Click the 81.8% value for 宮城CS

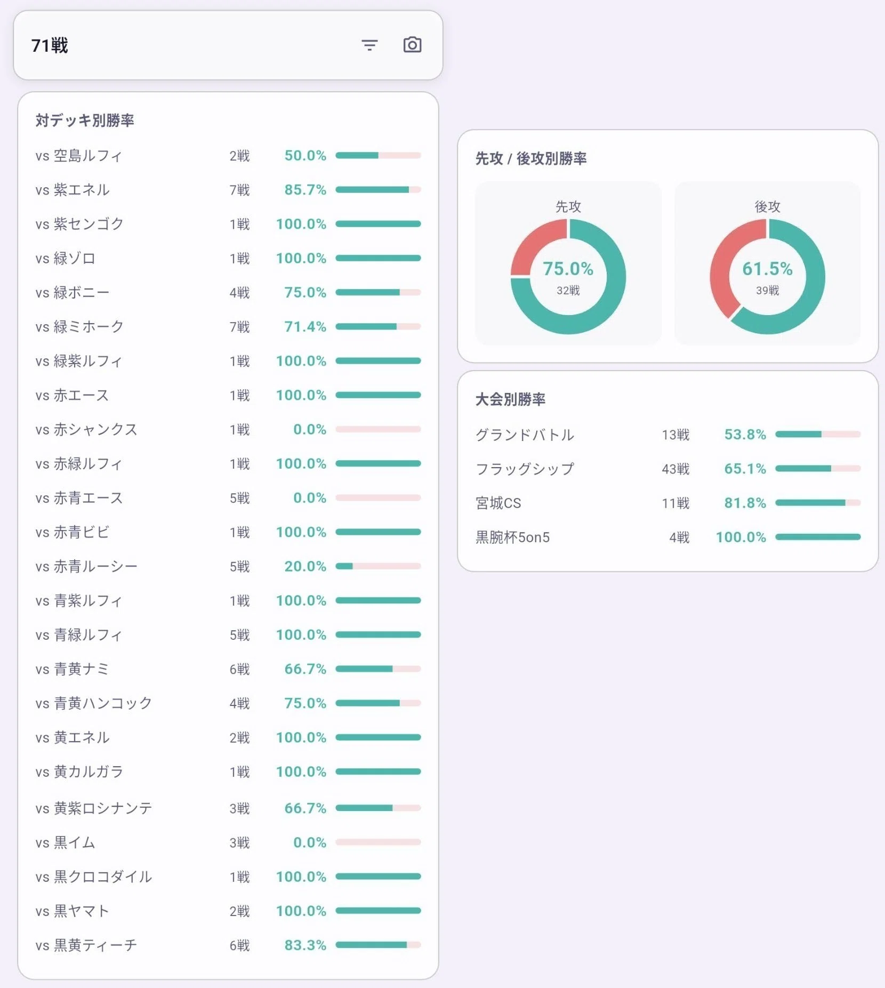[745, 503]
